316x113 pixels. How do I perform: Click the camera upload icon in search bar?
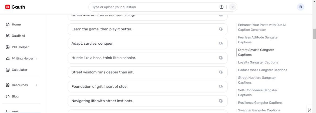click(x=221, y=7)
